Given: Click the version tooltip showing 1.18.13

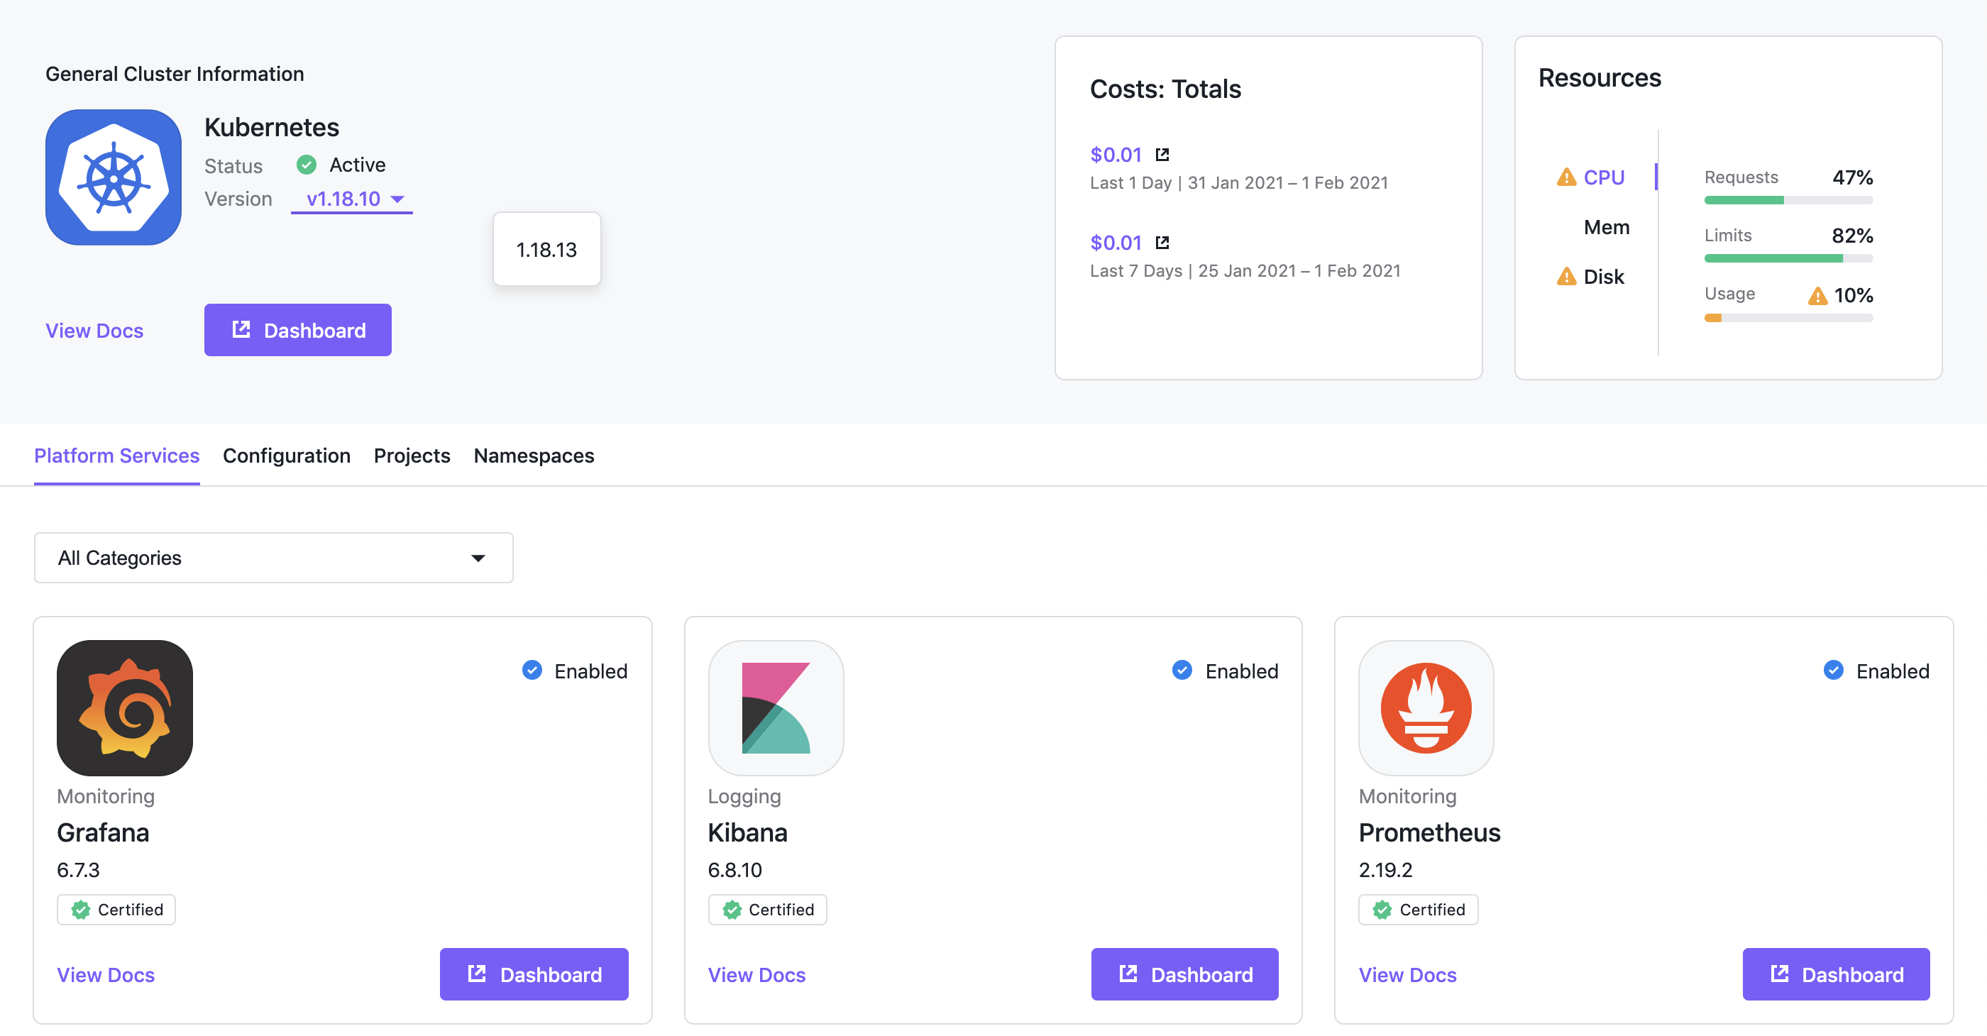Looking at the screenshot, I should click(546, 248).
